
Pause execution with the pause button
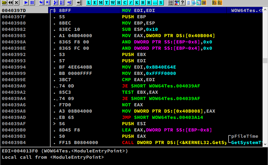click(x=32, y=3)
